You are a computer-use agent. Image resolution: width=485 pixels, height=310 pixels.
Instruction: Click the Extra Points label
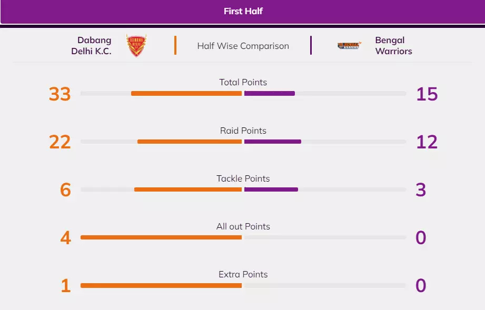tap(243, 274)
